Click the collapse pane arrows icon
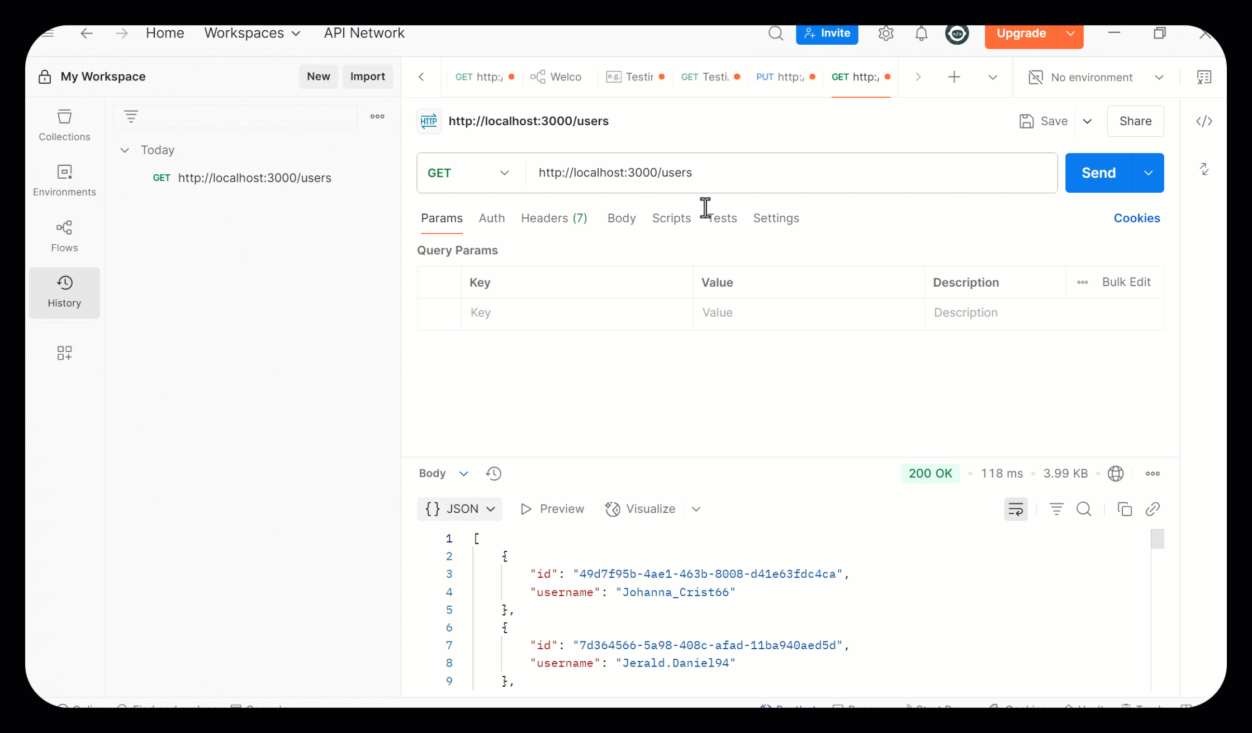The height and width of the screenshot is (733, 1252). (x=1204, y=169)
